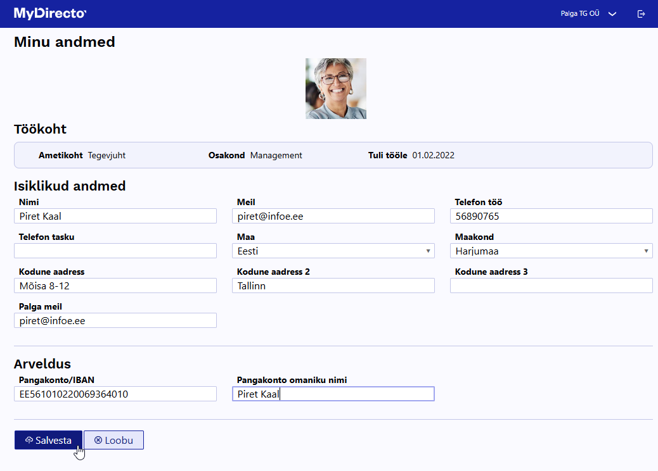Select the Telefon töö input field
658x471 pixels.
click(552, 217)
